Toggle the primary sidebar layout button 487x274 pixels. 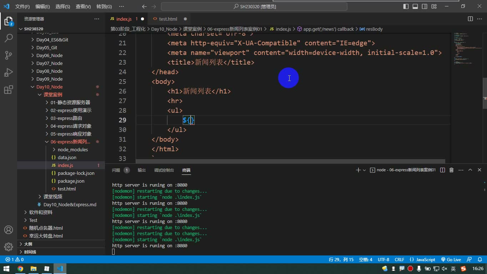coord(406,6)
